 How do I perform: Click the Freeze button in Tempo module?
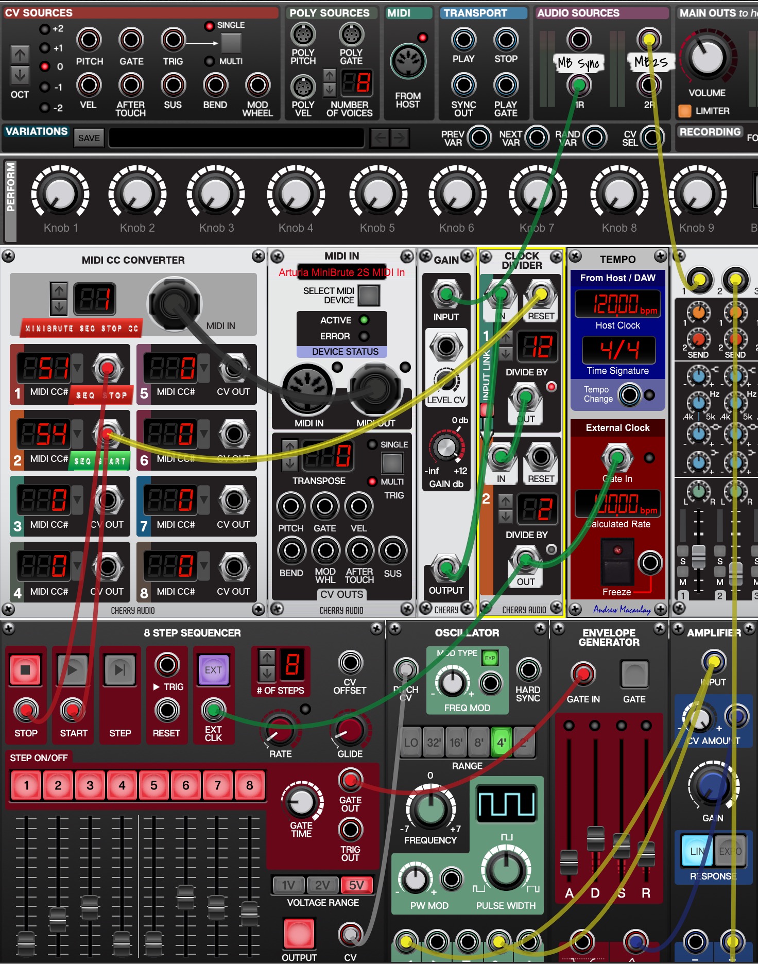617,562
